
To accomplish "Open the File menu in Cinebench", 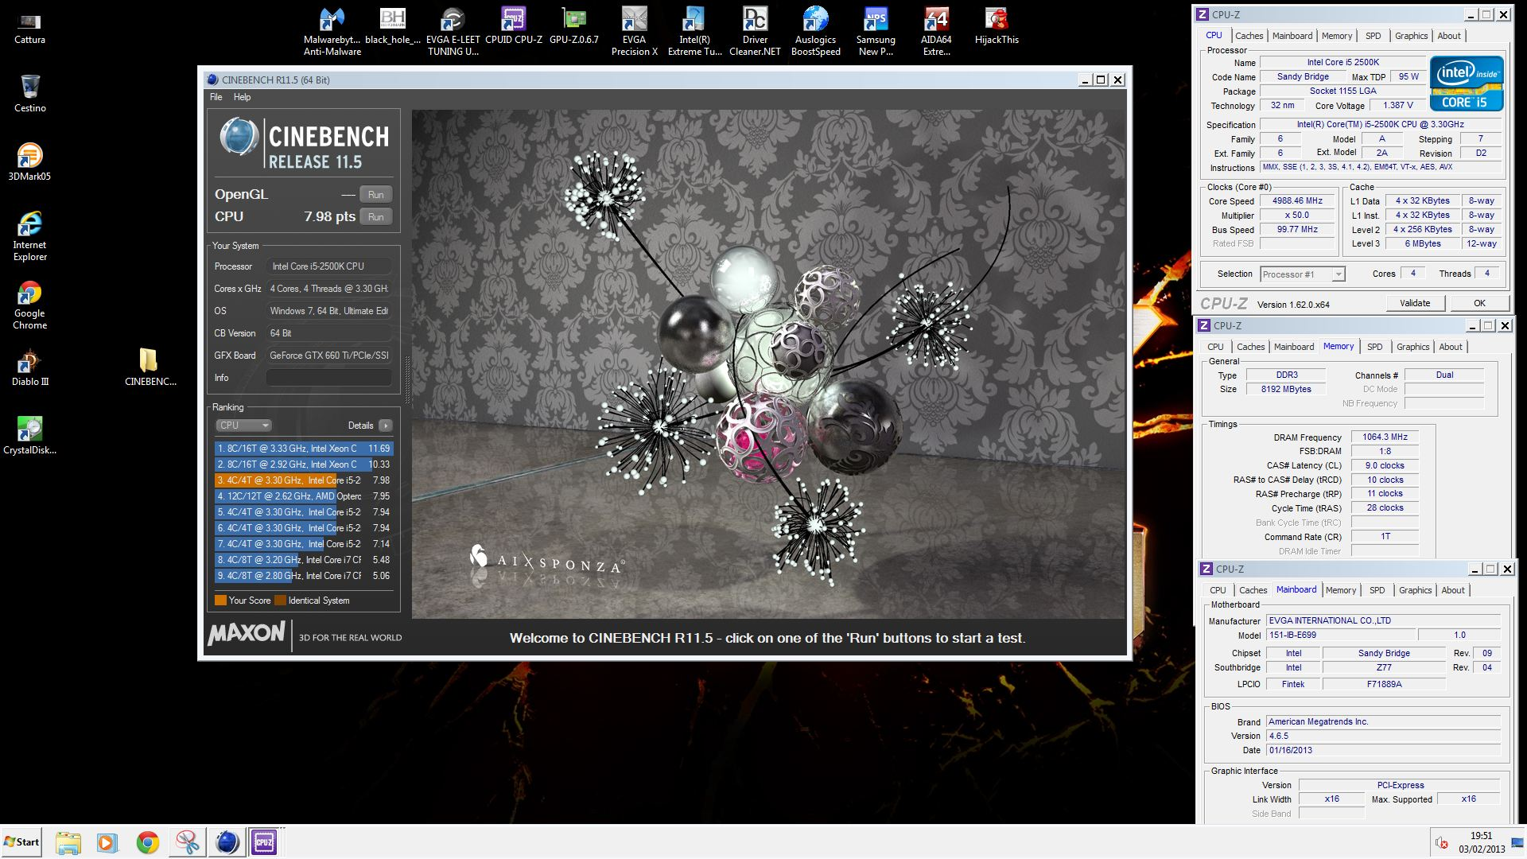I will (x=216, y=97).
